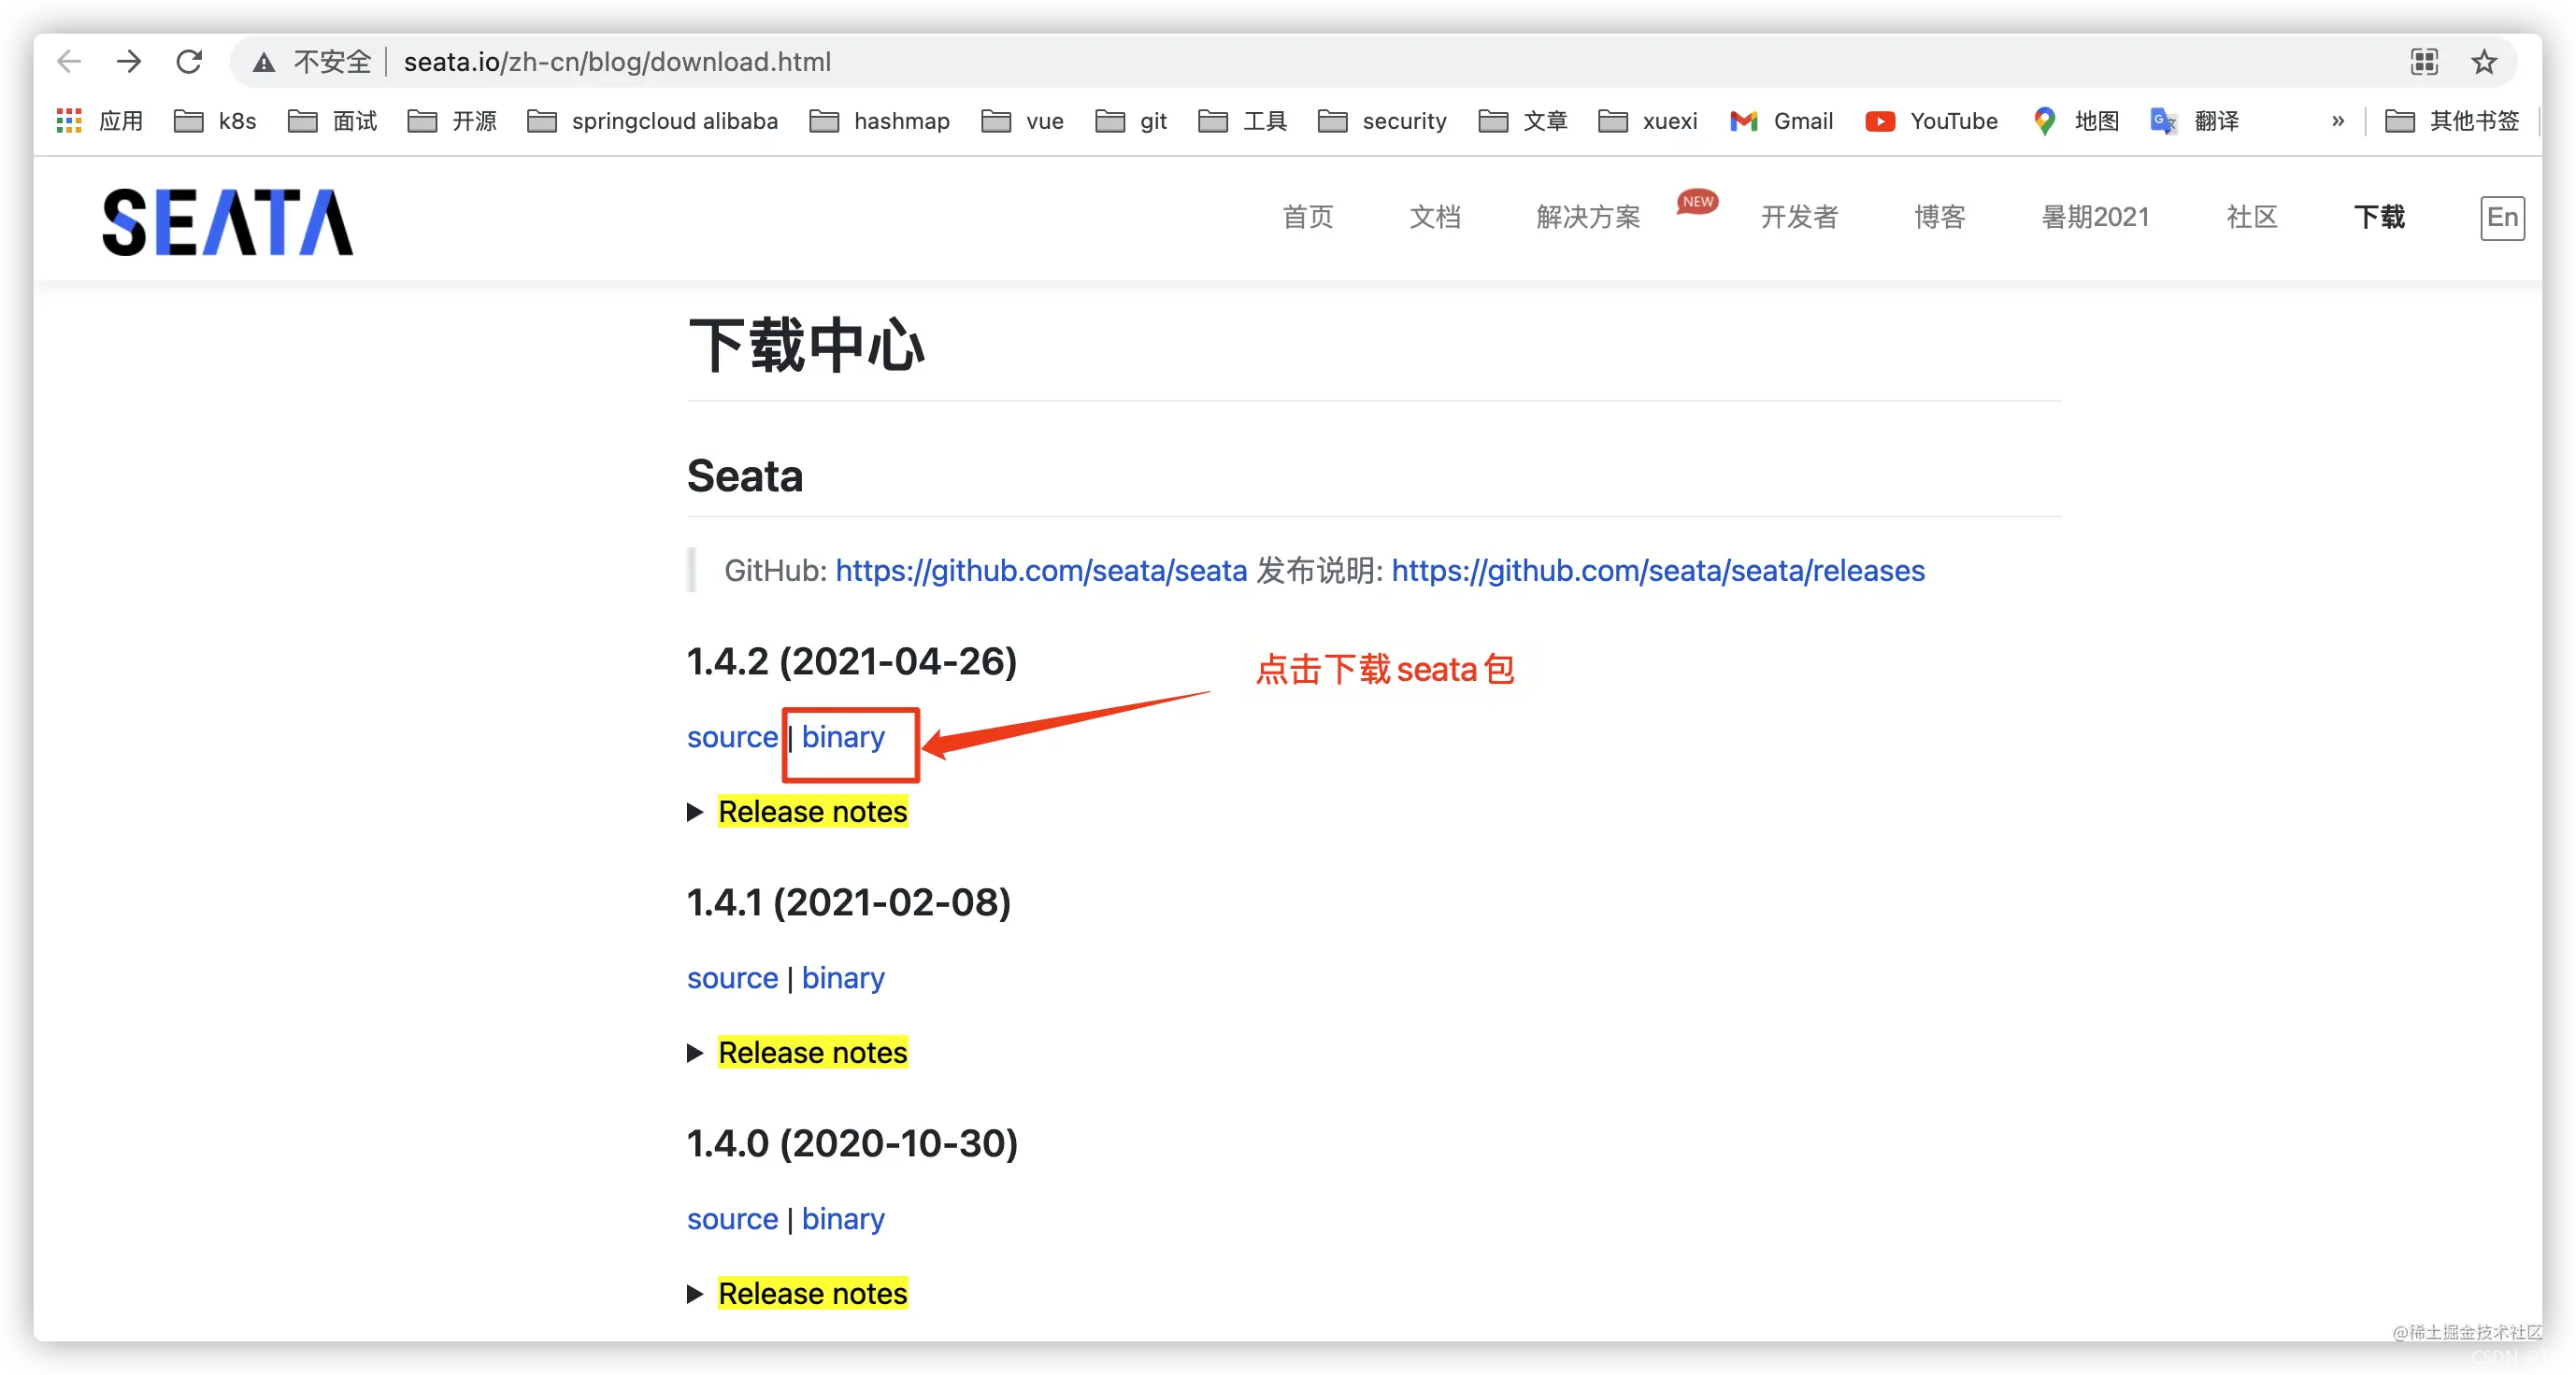Open the 其他书签 folder
This screenshot has height=1375, width=2576.
point(2452,120)
